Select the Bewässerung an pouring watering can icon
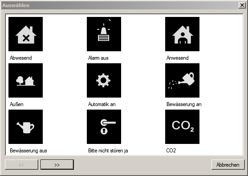This screenshot has width=248, height=176. [x=183, y=80]
